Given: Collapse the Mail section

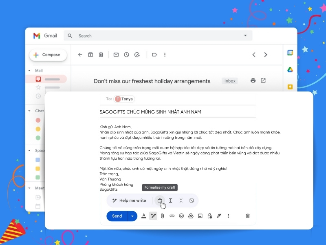Looking at the screenshot, I should [29, 71].
